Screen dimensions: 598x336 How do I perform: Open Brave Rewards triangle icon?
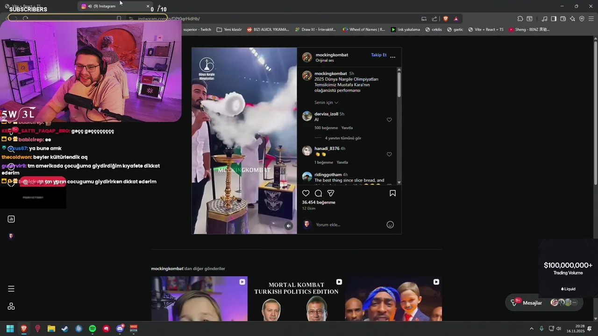(x=456, y=19)
